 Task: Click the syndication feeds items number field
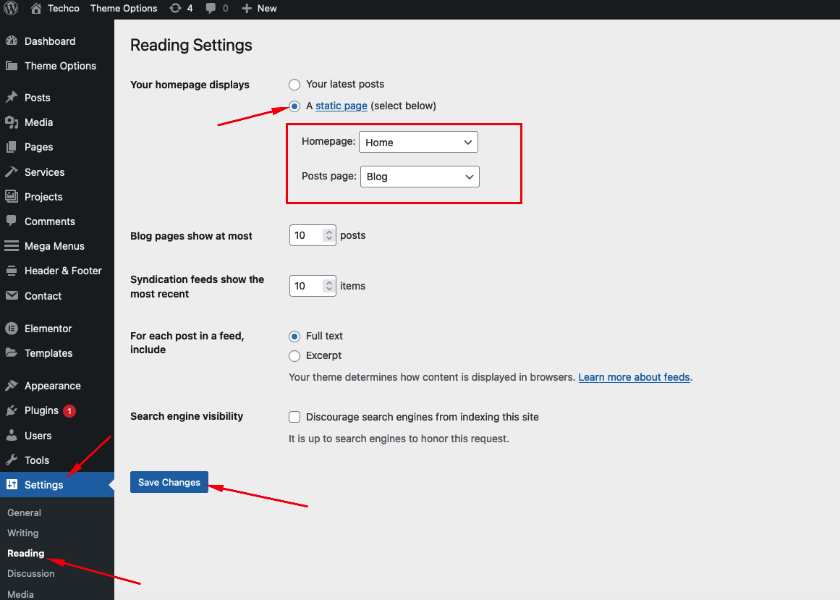tap(306, 286)
